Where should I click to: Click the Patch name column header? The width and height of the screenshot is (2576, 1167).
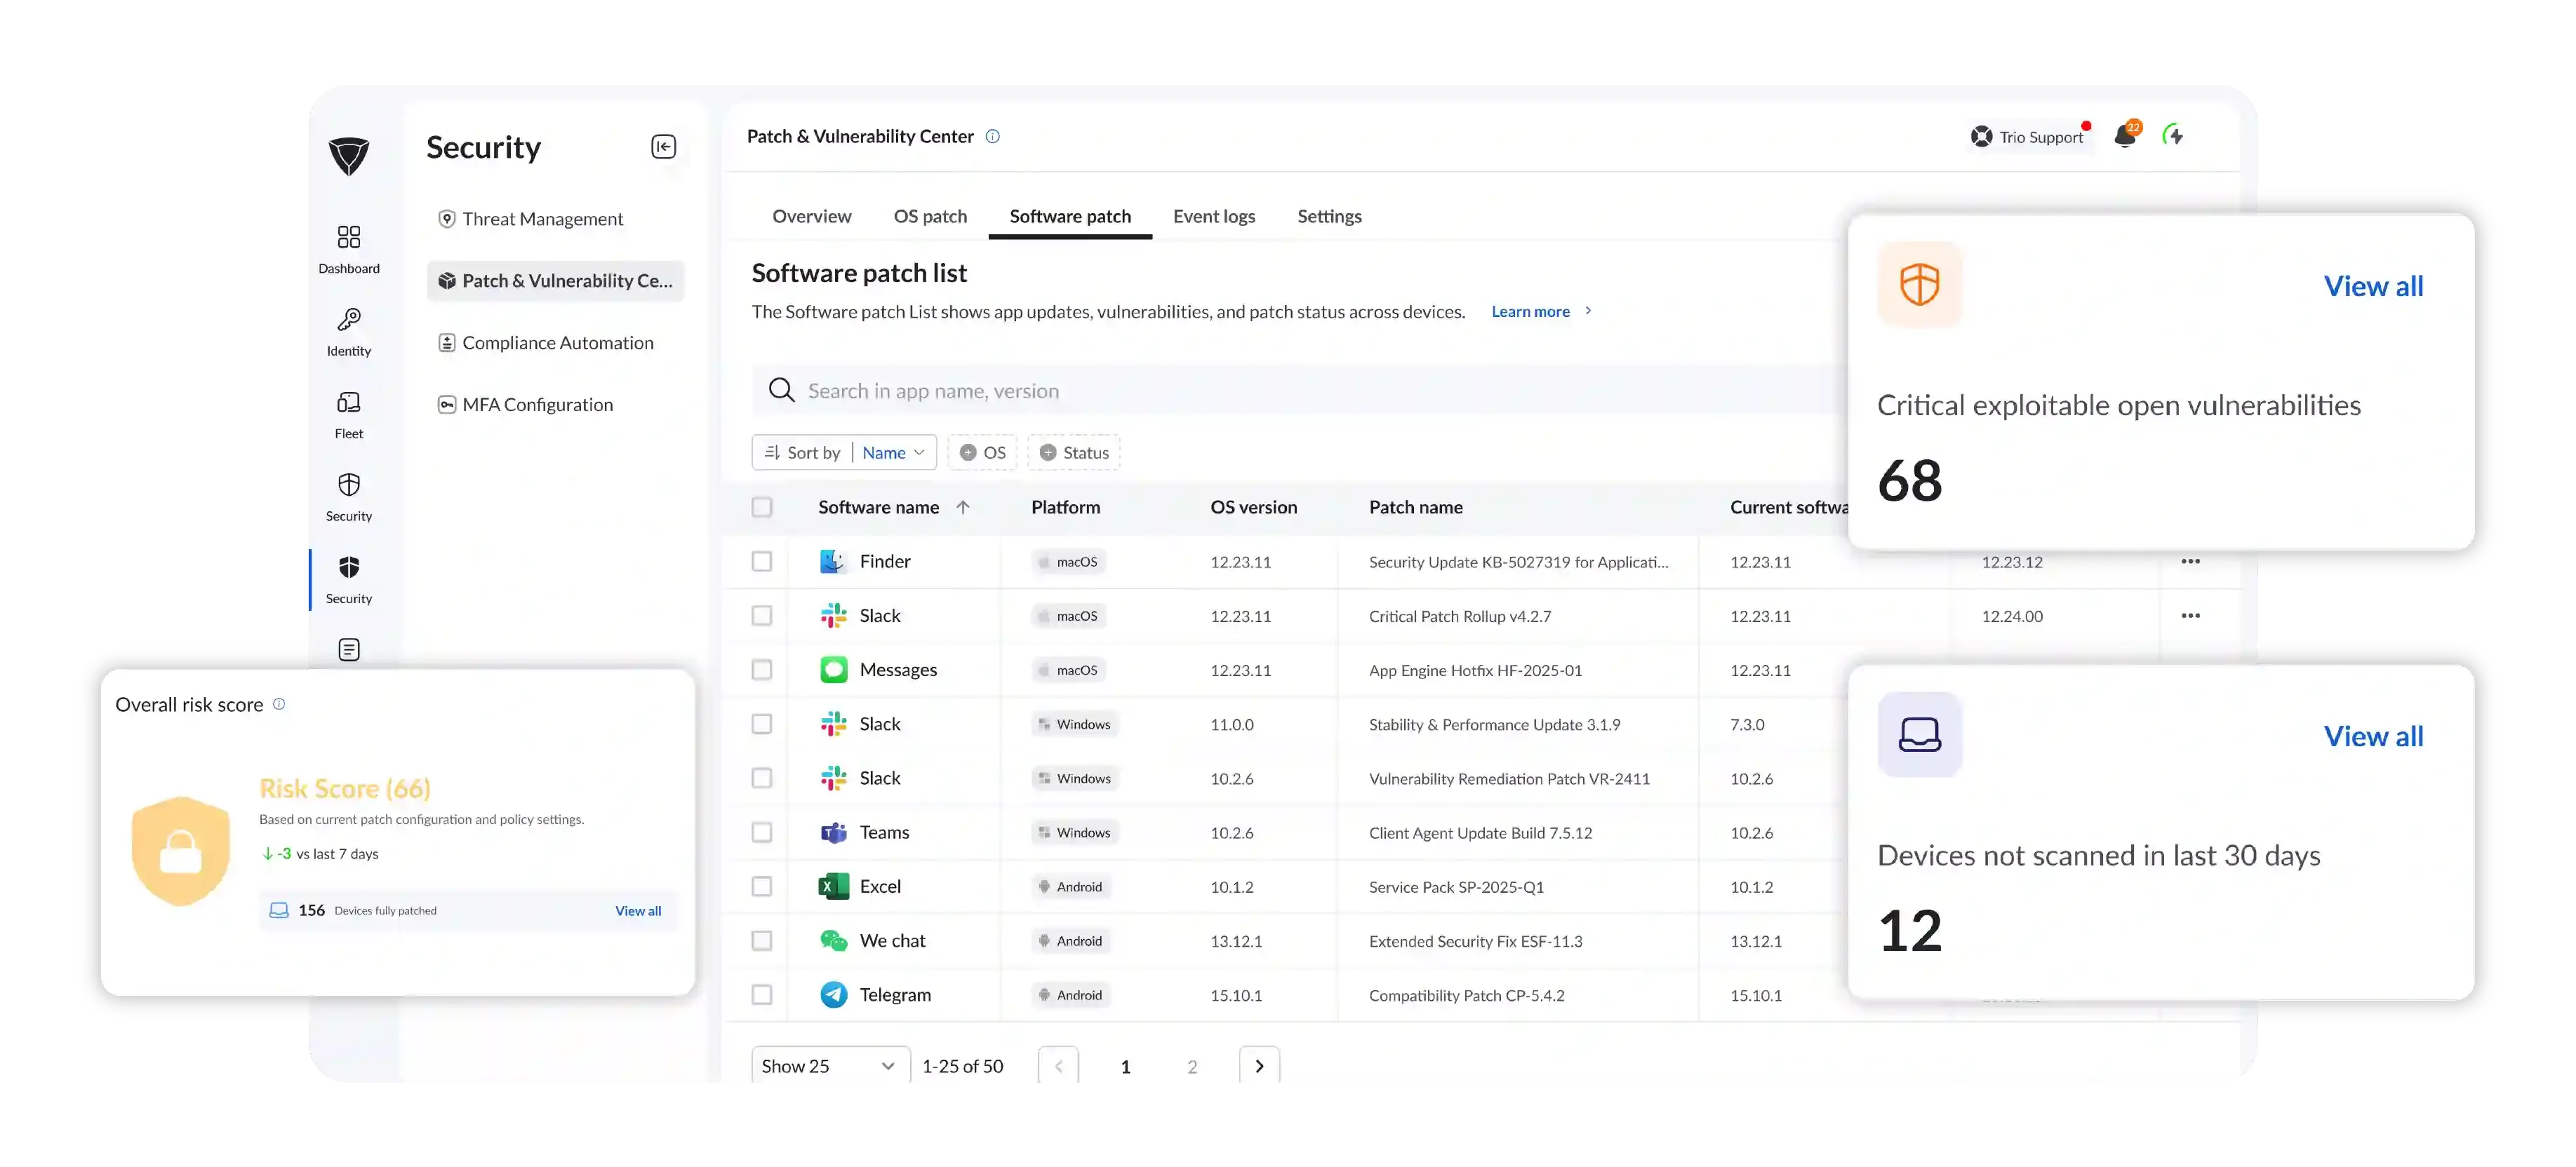[1415, 506]
